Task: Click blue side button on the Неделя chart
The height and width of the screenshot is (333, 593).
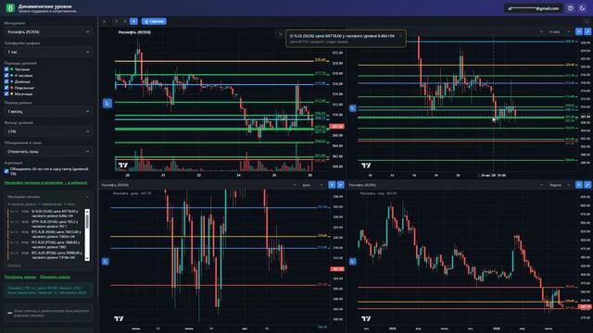Action: (x=352, y=261)
